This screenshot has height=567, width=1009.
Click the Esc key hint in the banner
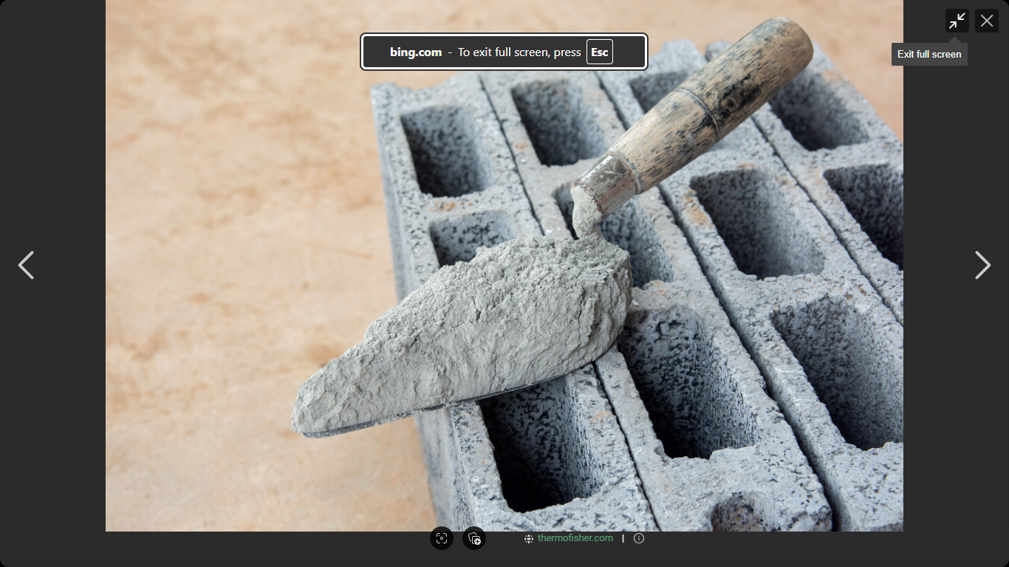[600, 52]
